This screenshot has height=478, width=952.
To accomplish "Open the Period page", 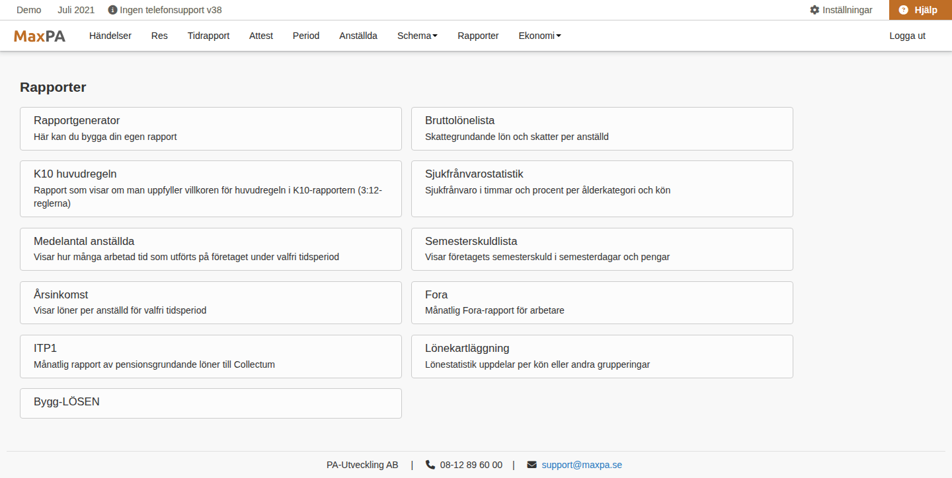I will 306,36.
